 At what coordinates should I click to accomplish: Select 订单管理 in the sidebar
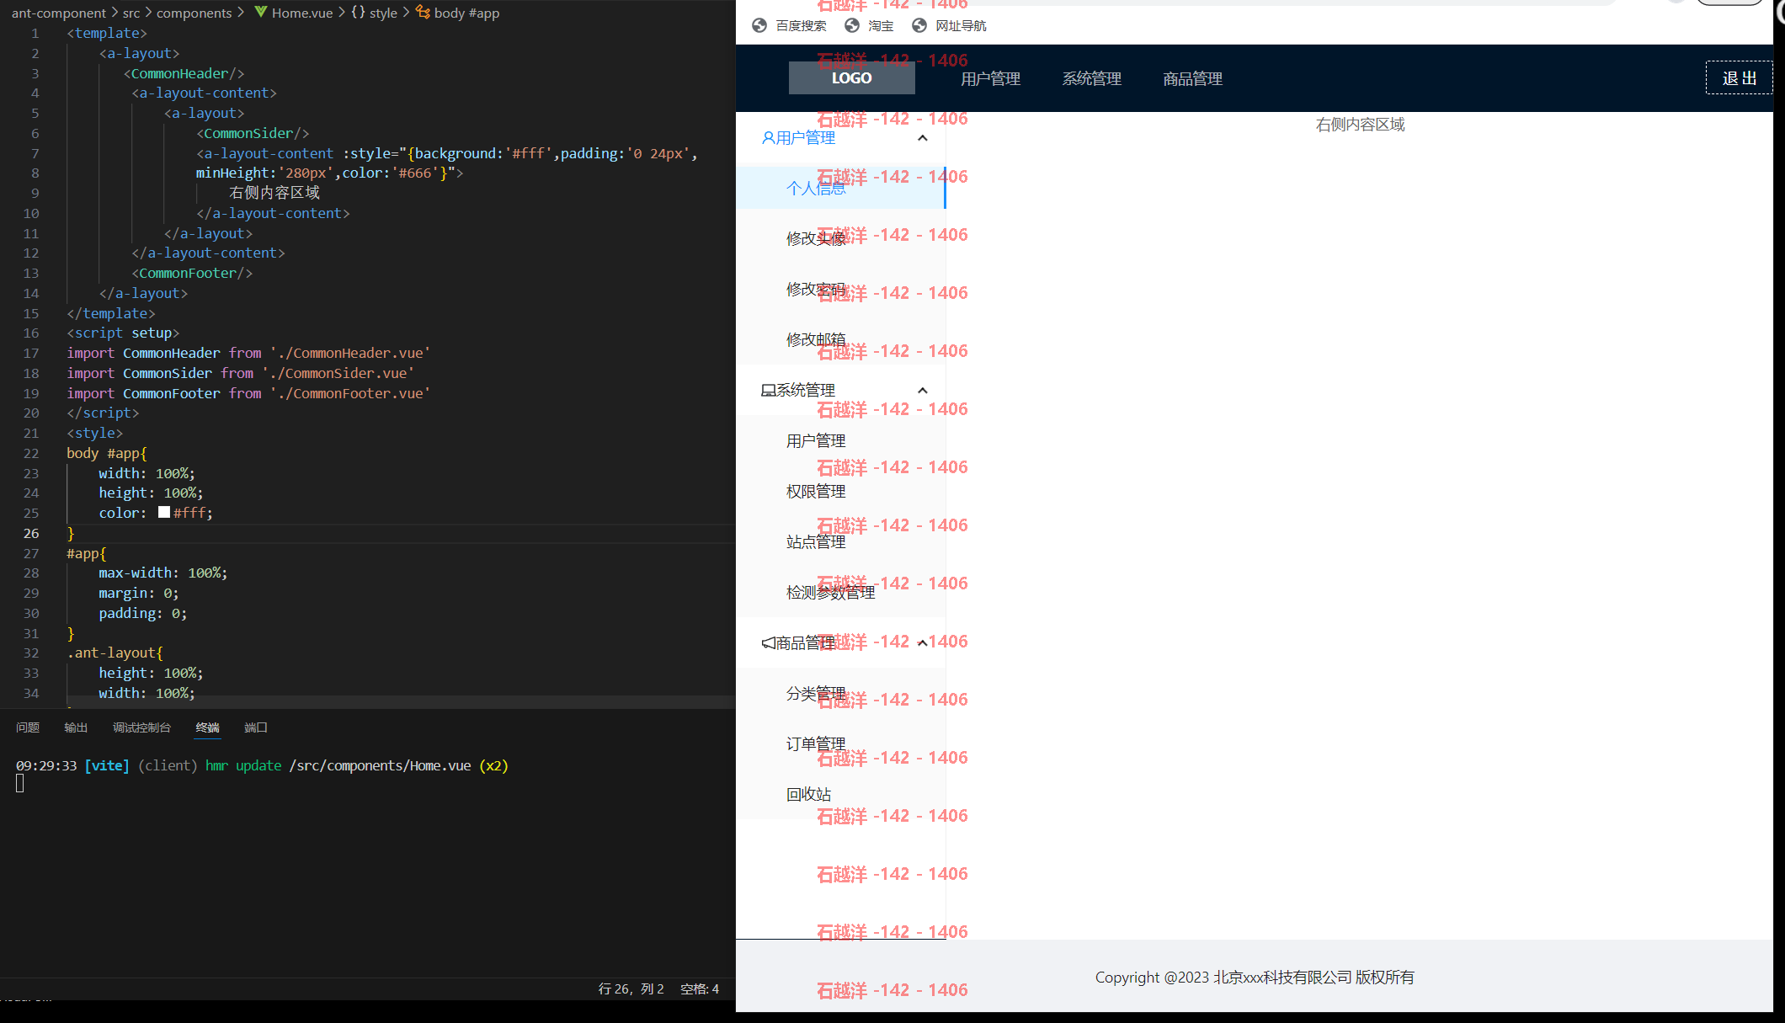click(x=841, y=743)
